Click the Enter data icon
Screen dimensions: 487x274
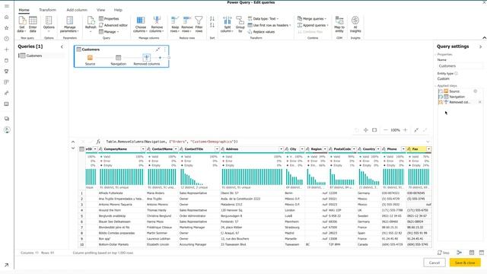33,21
